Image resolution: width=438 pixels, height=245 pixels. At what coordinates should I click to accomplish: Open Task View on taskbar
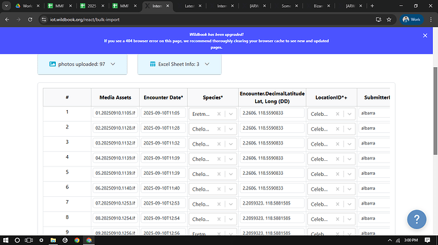click(x=29, y=240)
